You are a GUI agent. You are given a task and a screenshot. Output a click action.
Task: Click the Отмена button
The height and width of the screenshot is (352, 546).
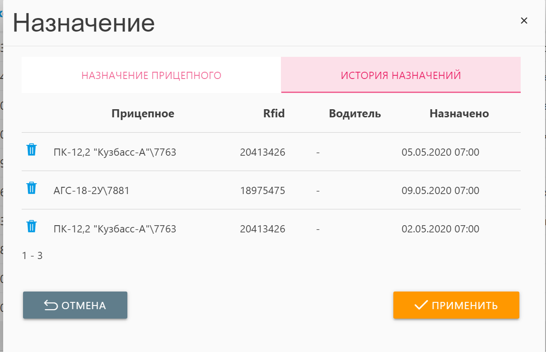[x=75, y=306]
